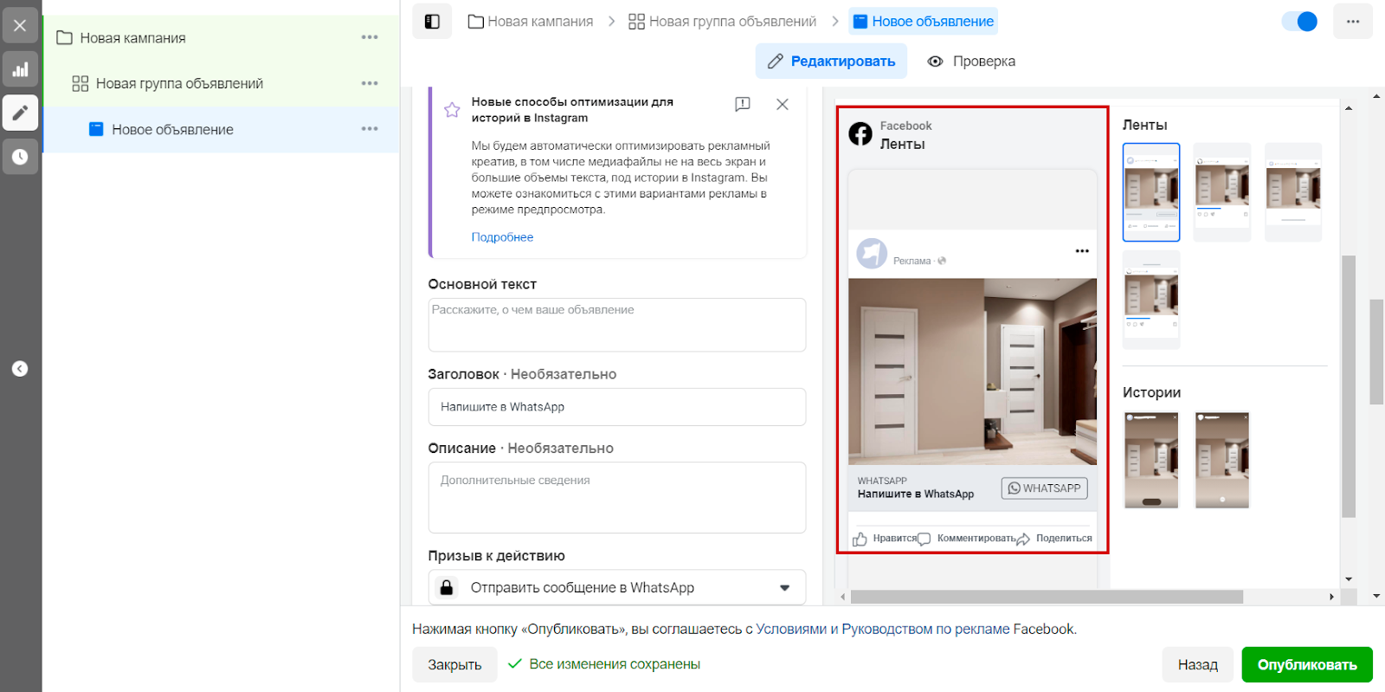
Task: Select the second Ленты placement thumbnail
Action: pyautogui.click(x=1222, y=192)
